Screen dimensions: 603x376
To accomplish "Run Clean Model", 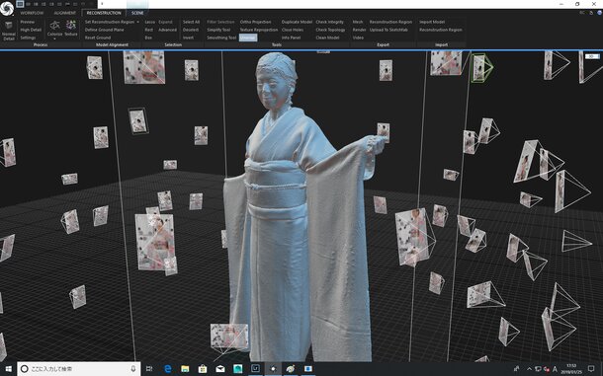I will coord(327,38).
